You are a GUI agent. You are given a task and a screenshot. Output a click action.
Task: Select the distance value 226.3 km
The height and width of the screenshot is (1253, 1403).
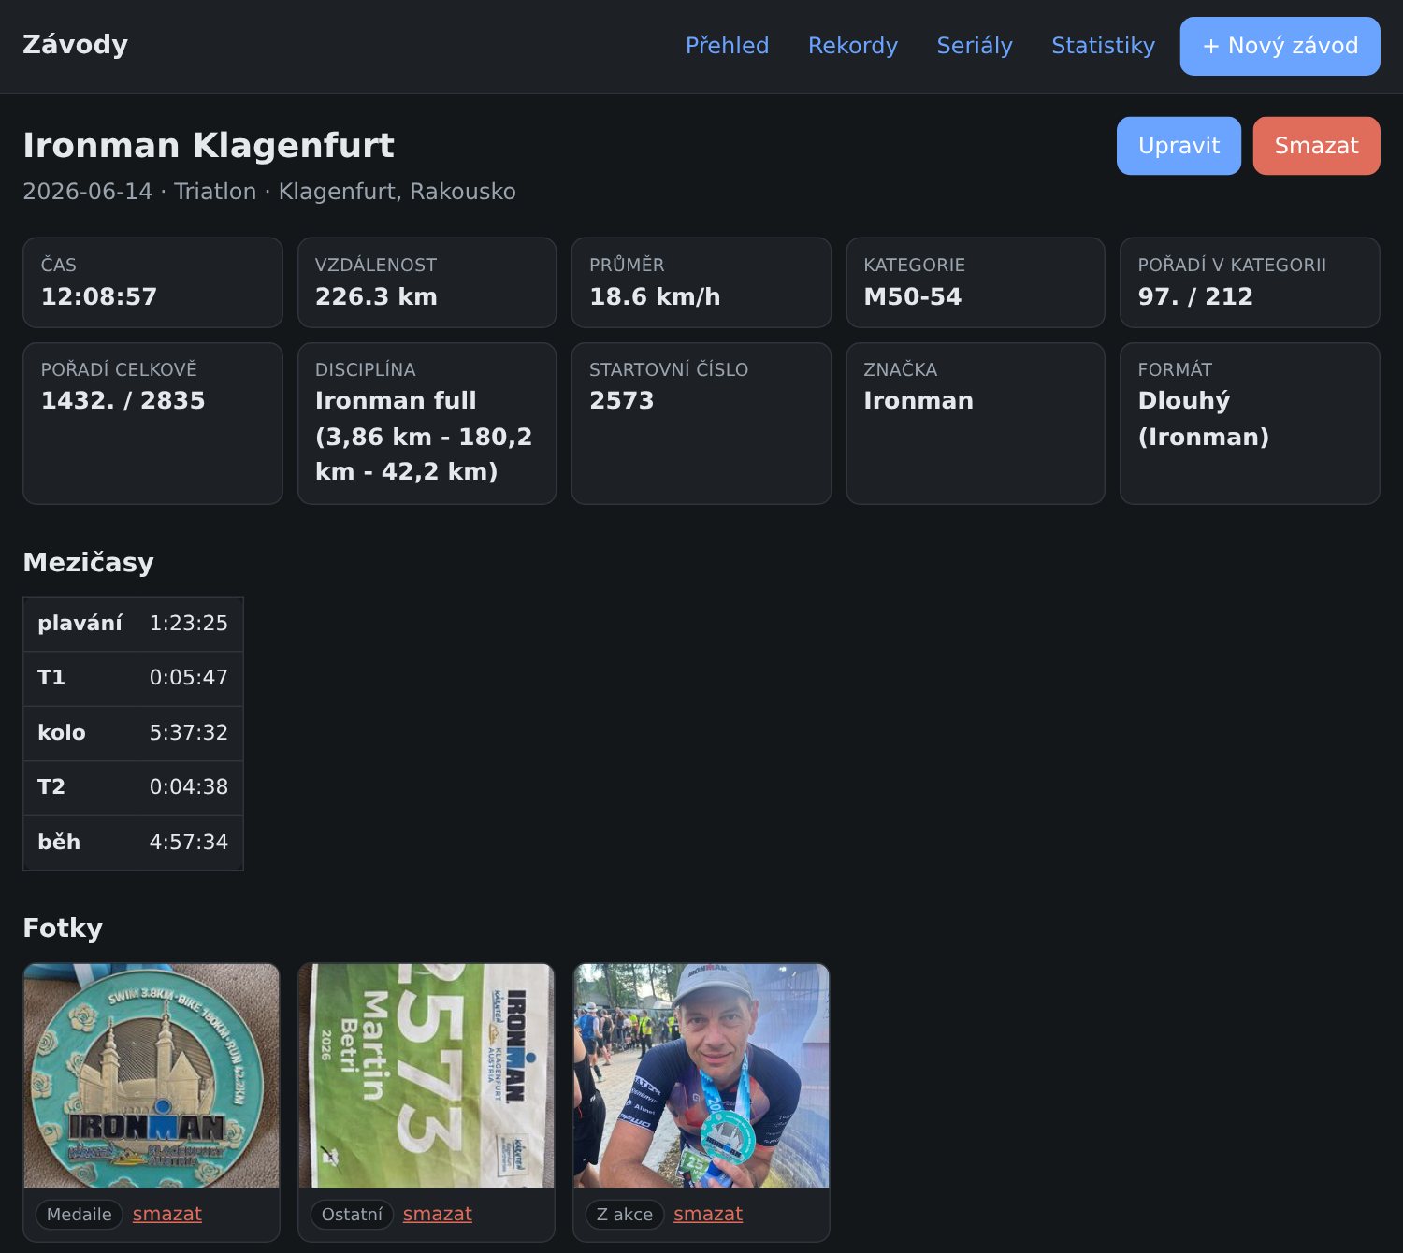[x=376, y=296]
